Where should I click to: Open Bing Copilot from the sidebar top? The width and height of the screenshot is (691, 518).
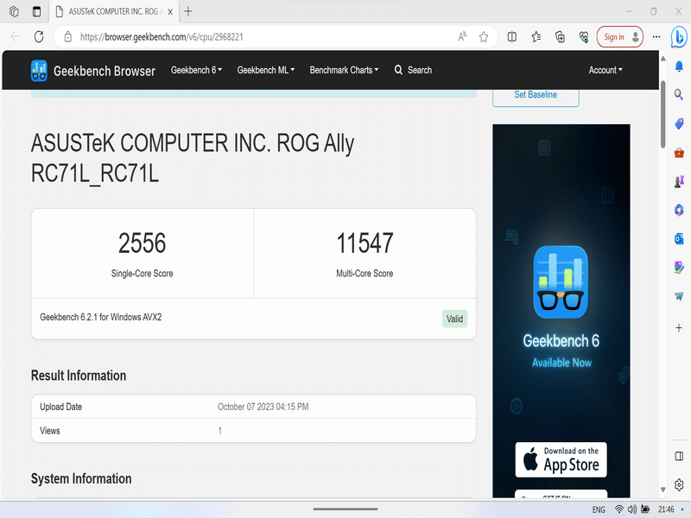point(679,37)
